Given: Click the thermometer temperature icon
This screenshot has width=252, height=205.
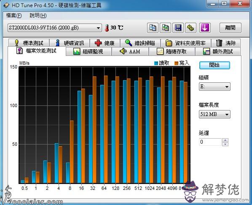Looking at the screenshot, I should click(x=107, y=28).
